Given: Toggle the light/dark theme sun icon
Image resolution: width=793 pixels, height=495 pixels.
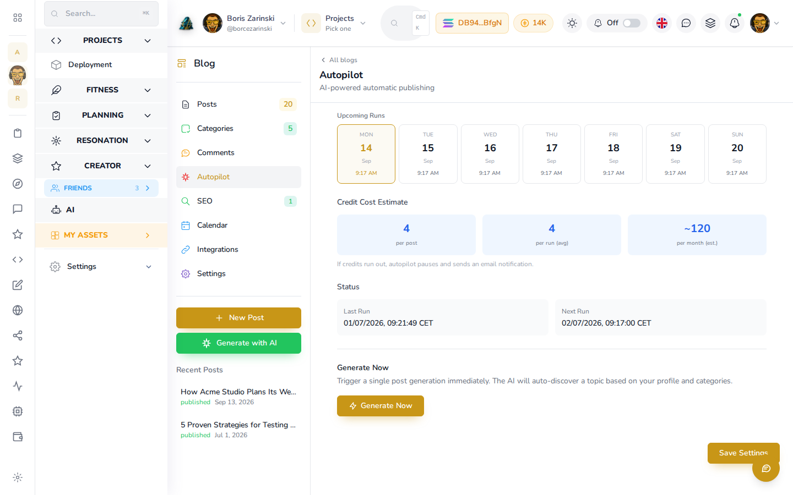Looking at the screenshot, I should tap(572, 23).
